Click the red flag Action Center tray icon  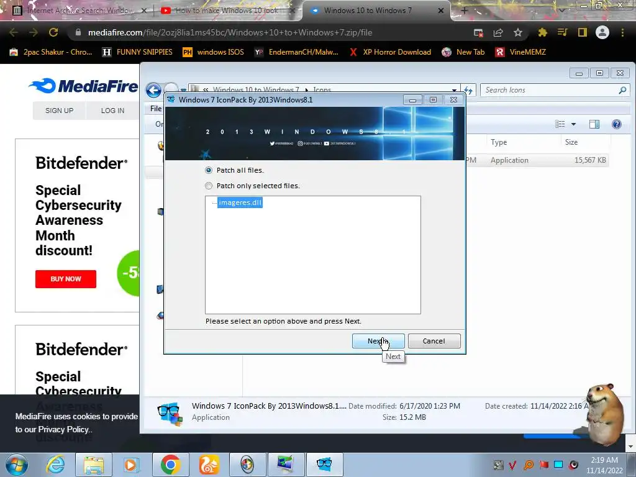543,465
